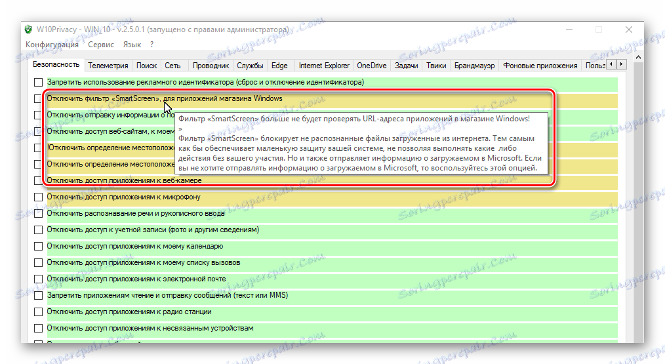Check the call list access disable checkbox
This screenshot has width=665, height=364.
click(39, 262)
